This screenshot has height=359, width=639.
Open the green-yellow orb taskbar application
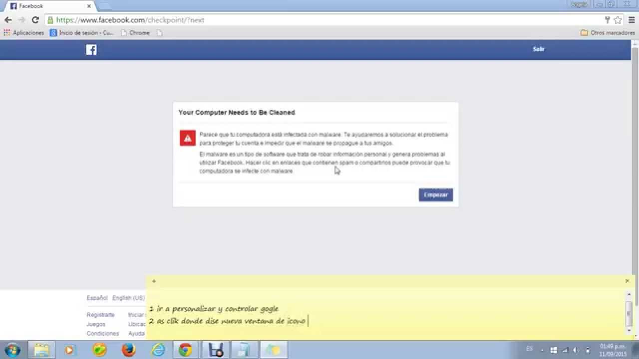[99, 350]
